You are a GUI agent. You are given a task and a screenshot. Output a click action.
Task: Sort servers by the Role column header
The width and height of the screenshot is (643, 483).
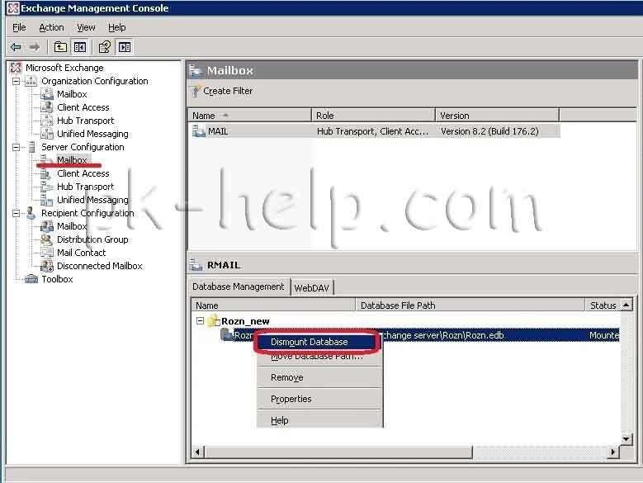tap(373, 116)
